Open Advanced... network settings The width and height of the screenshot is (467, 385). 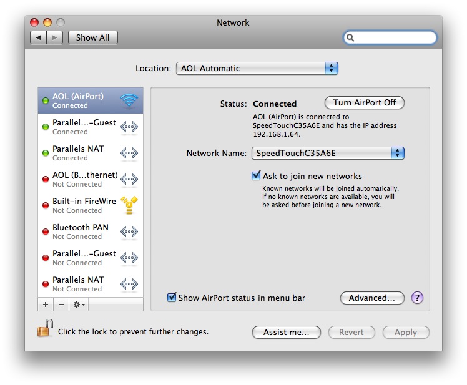coord(372,298)
